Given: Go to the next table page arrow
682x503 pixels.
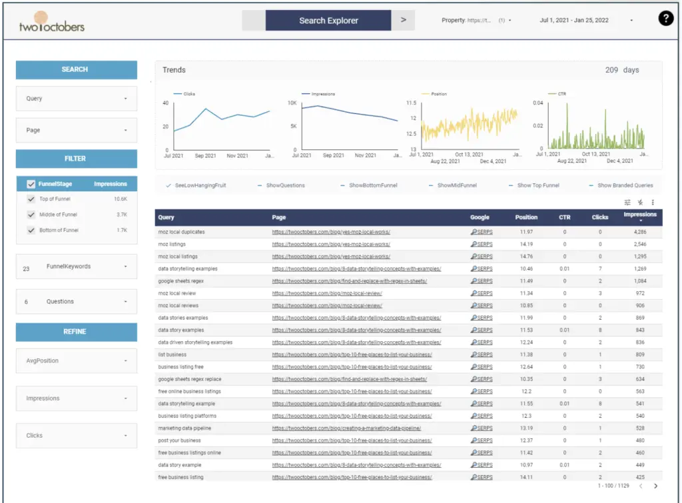Looking at the screenshot, I should (x=655, y=486).
